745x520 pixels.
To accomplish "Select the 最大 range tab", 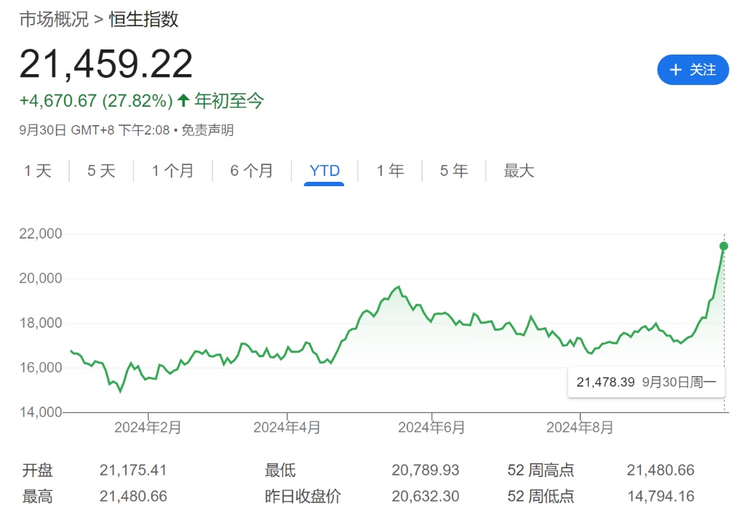I will pos(519,171).
